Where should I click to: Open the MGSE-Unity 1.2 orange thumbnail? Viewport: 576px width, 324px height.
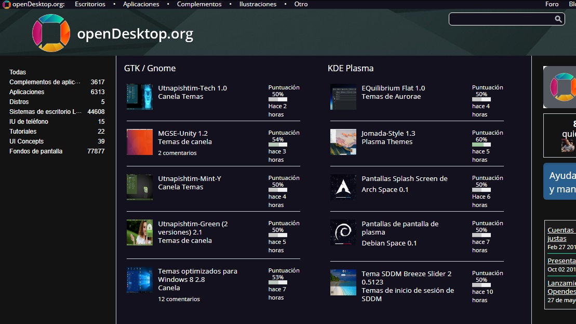tap(140, 142)
